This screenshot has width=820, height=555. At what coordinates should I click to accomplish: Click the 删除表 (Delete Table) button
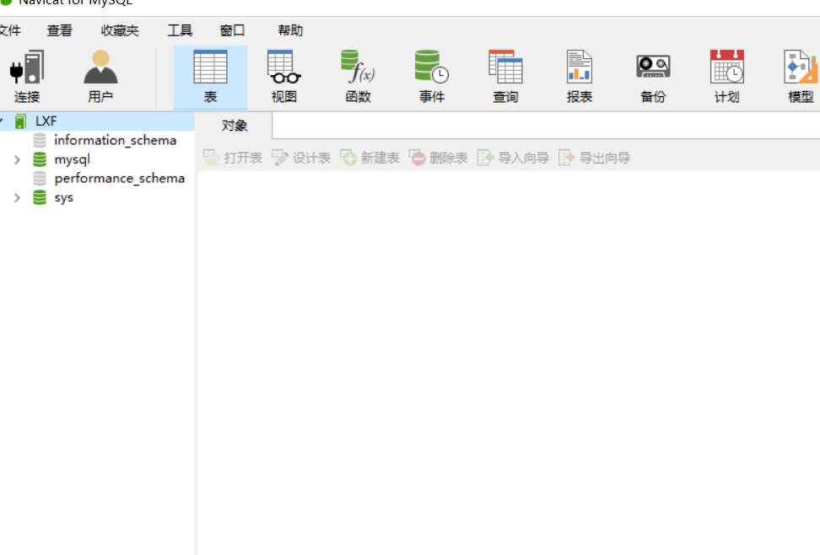[x=438, y=158]
